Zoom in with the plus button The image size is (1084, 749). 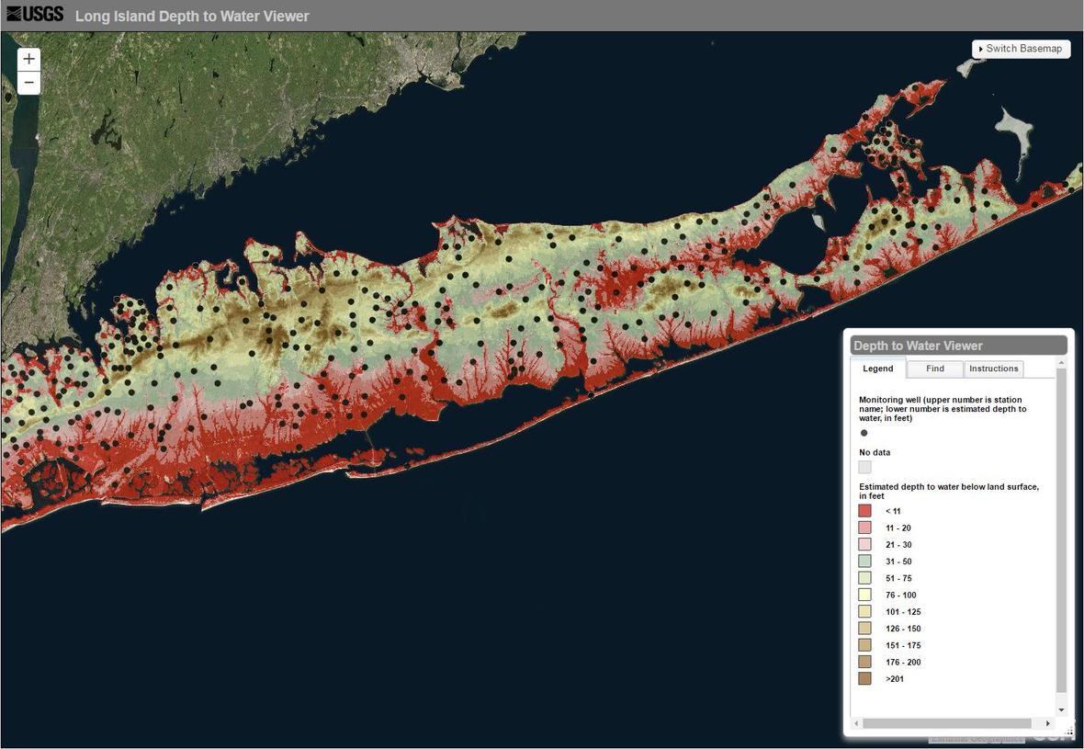click(29, 59)
